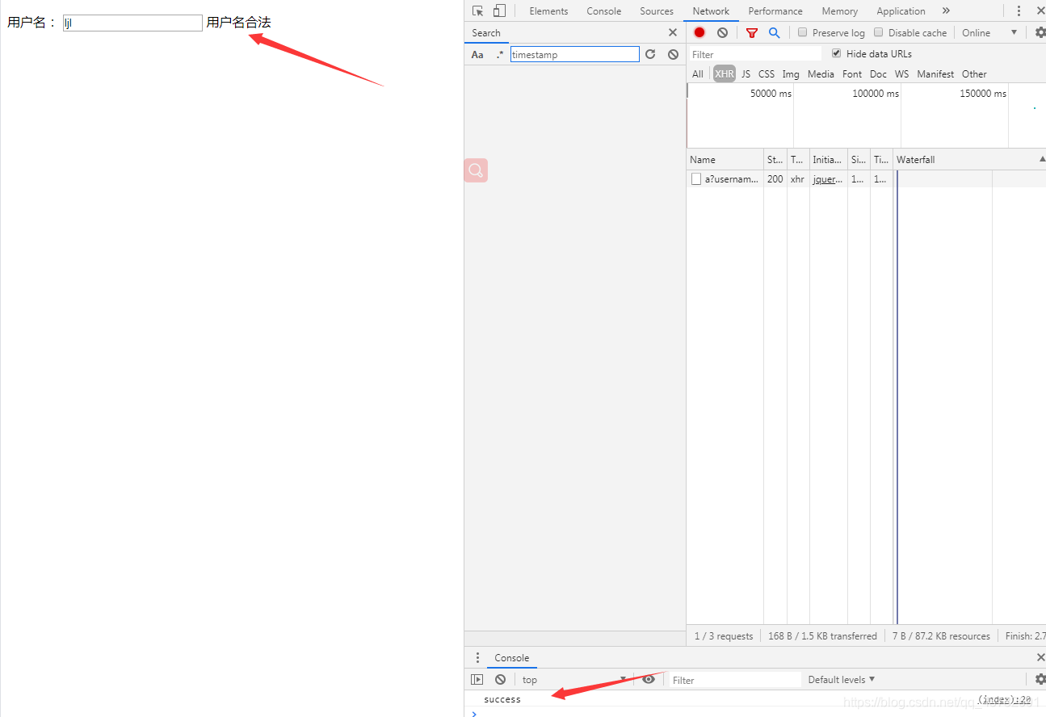Filter requests by All types
This screenshot has height=717, width=1046.
698,73
